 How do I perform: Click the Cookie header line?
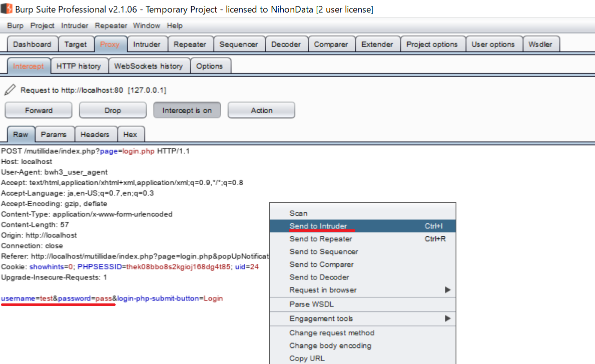tap(130, 267)
